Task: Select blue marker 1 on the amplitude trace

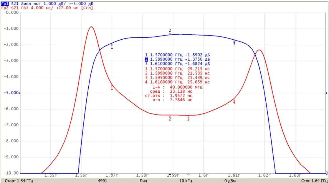Action: tap(112, 46)
